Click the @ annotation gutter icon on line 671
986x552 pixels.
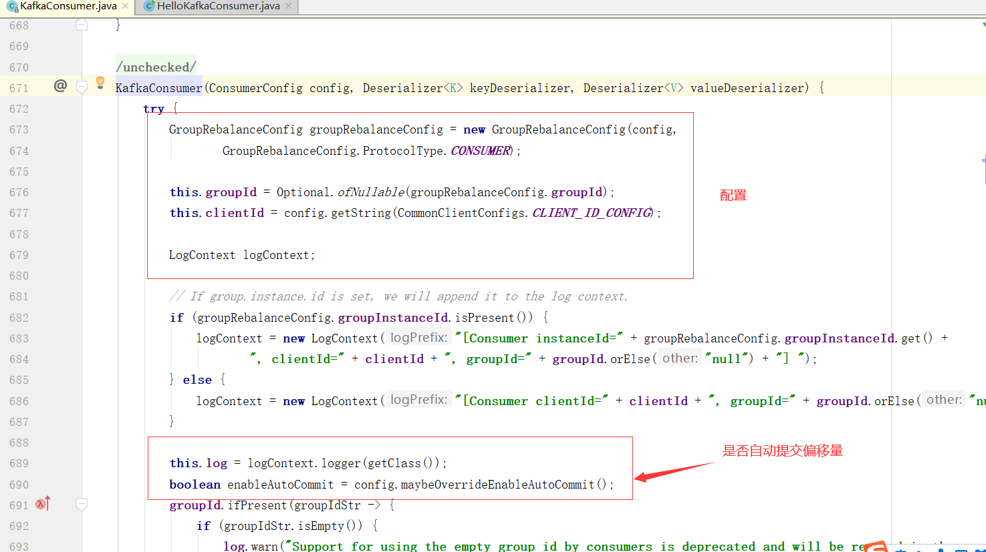(60, 85)
